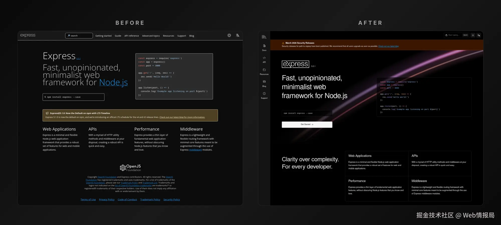Click the express logo in the Before navbar
The height and width of the screenshot is (225, 501).
[x=28, y=35]
